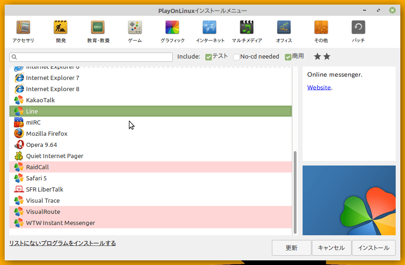Open the その他 other category
405x265 pixels.
coord(321,32)
